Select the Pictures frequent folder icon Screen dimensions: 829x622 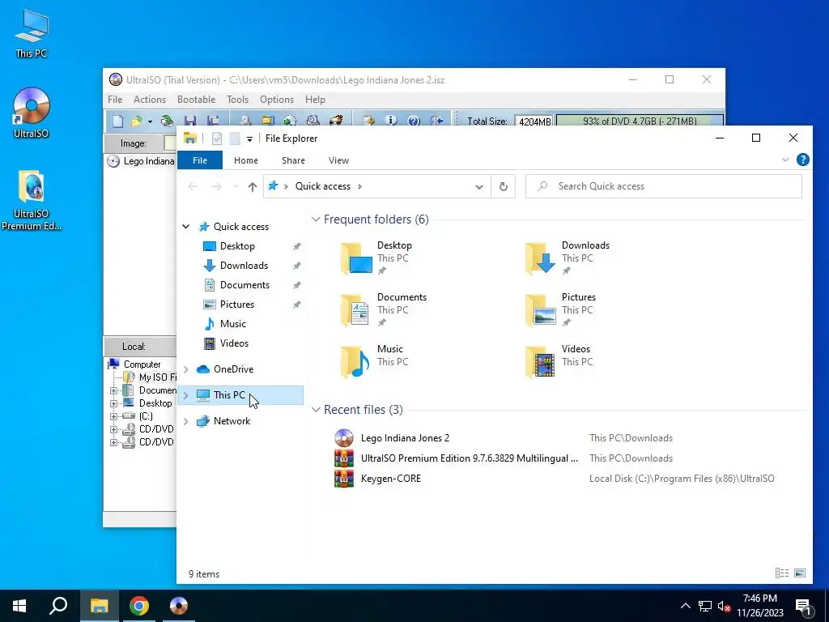coord(540,310)
